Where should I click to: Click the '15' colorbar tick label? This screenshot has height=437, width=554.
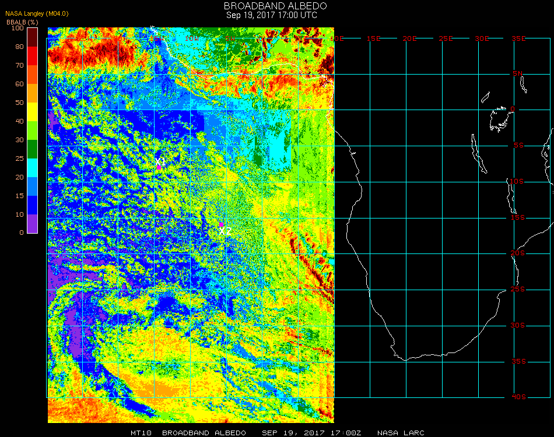pyautogui.click(x=19, y=196)
